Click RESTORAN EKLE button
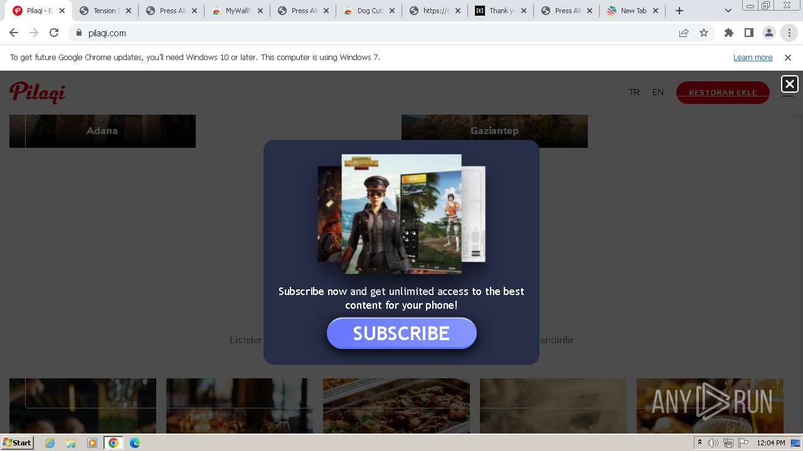Screen dimensions: 803x451 coord(723,93)
